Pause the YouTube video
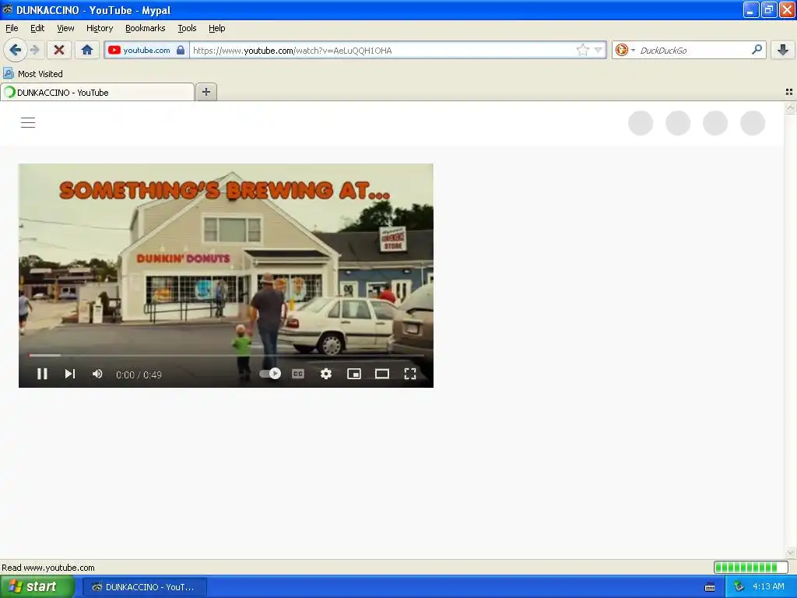Image resolution: width=797 pixels, height=598 pixels. coord(42,374)
